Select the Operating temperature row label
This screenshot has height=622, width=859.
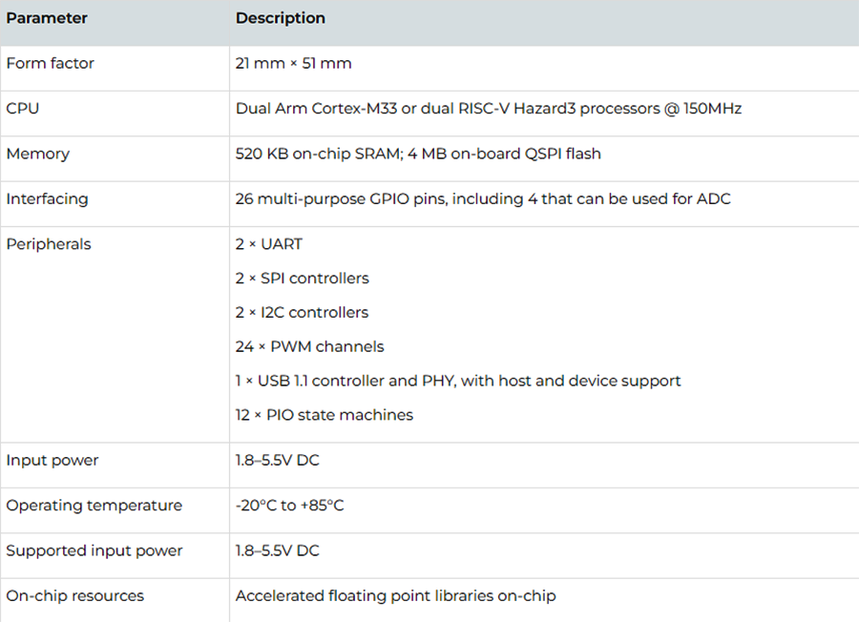[x=94, y=506]
